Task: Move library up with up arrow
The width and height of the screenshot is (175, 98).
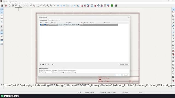Action: (x=46, y=65)
